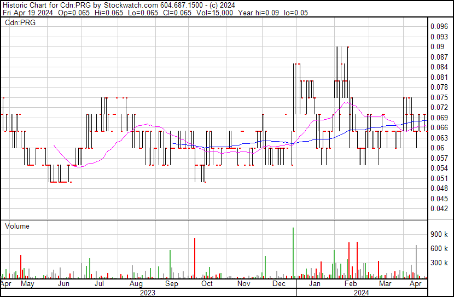Click the Dec month label on axis

click(x=279, y=284)
